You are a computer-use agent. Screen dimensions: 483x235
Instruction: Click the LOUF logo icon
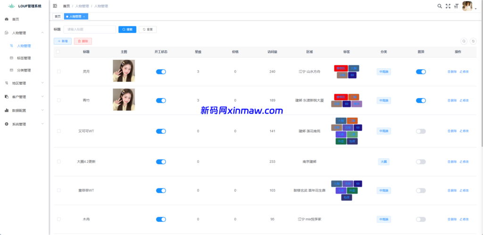11,6
